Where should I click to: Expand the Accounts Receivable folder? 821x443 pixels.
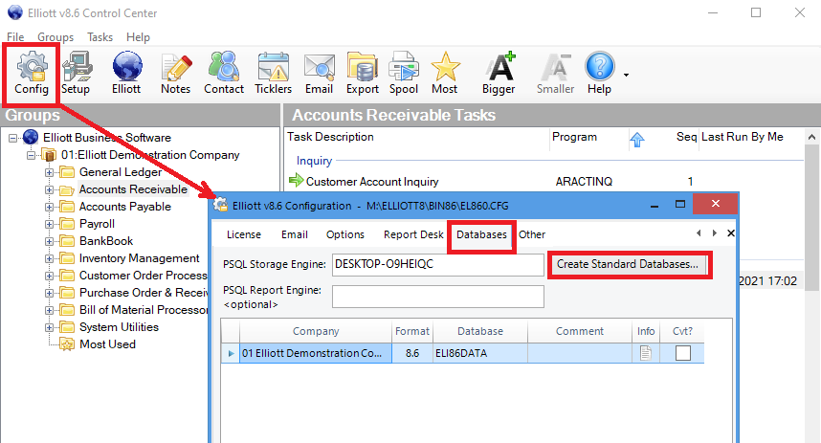[49, 189]
